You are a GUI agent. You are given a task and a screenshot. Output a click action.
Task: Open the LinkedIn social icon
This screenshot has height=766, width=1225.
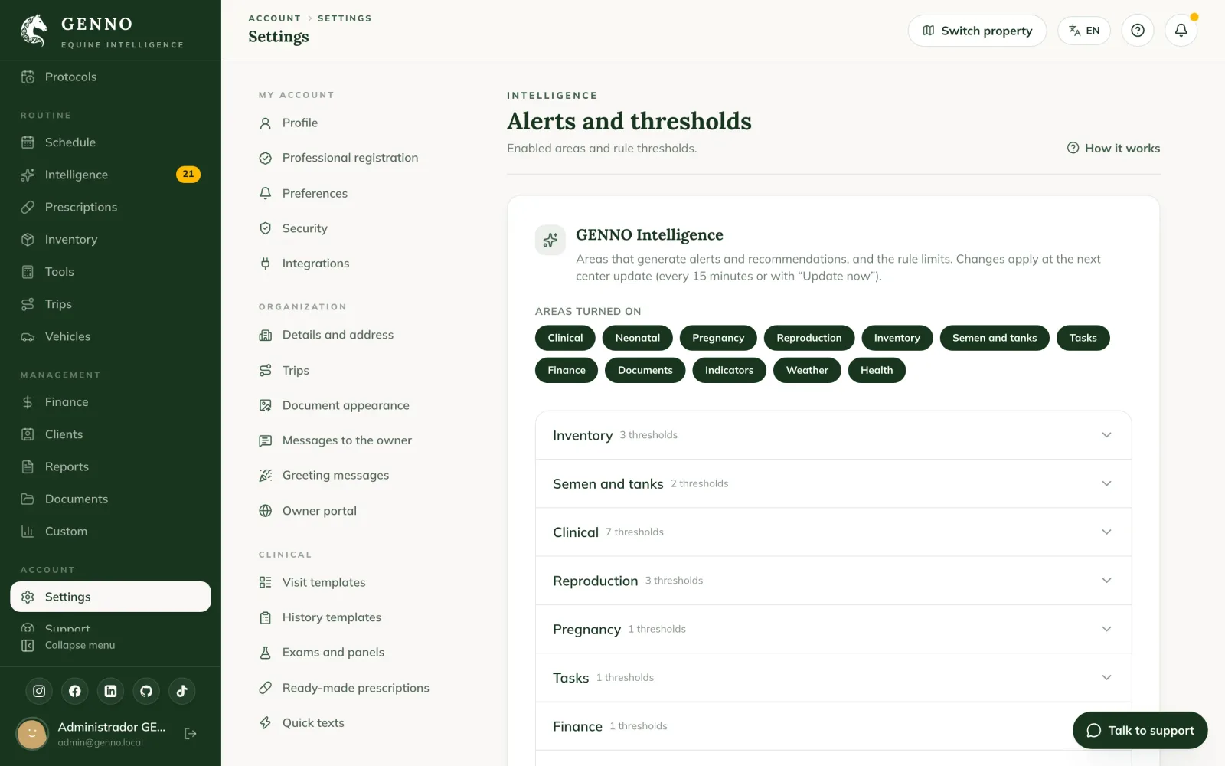click(110, 691)
